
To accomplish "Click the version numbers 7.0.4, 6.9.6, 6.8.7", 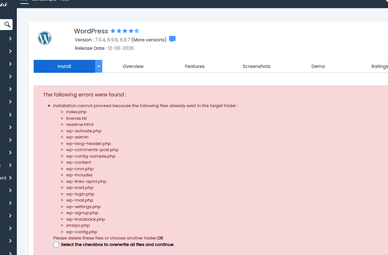I will tap(113, 40).
